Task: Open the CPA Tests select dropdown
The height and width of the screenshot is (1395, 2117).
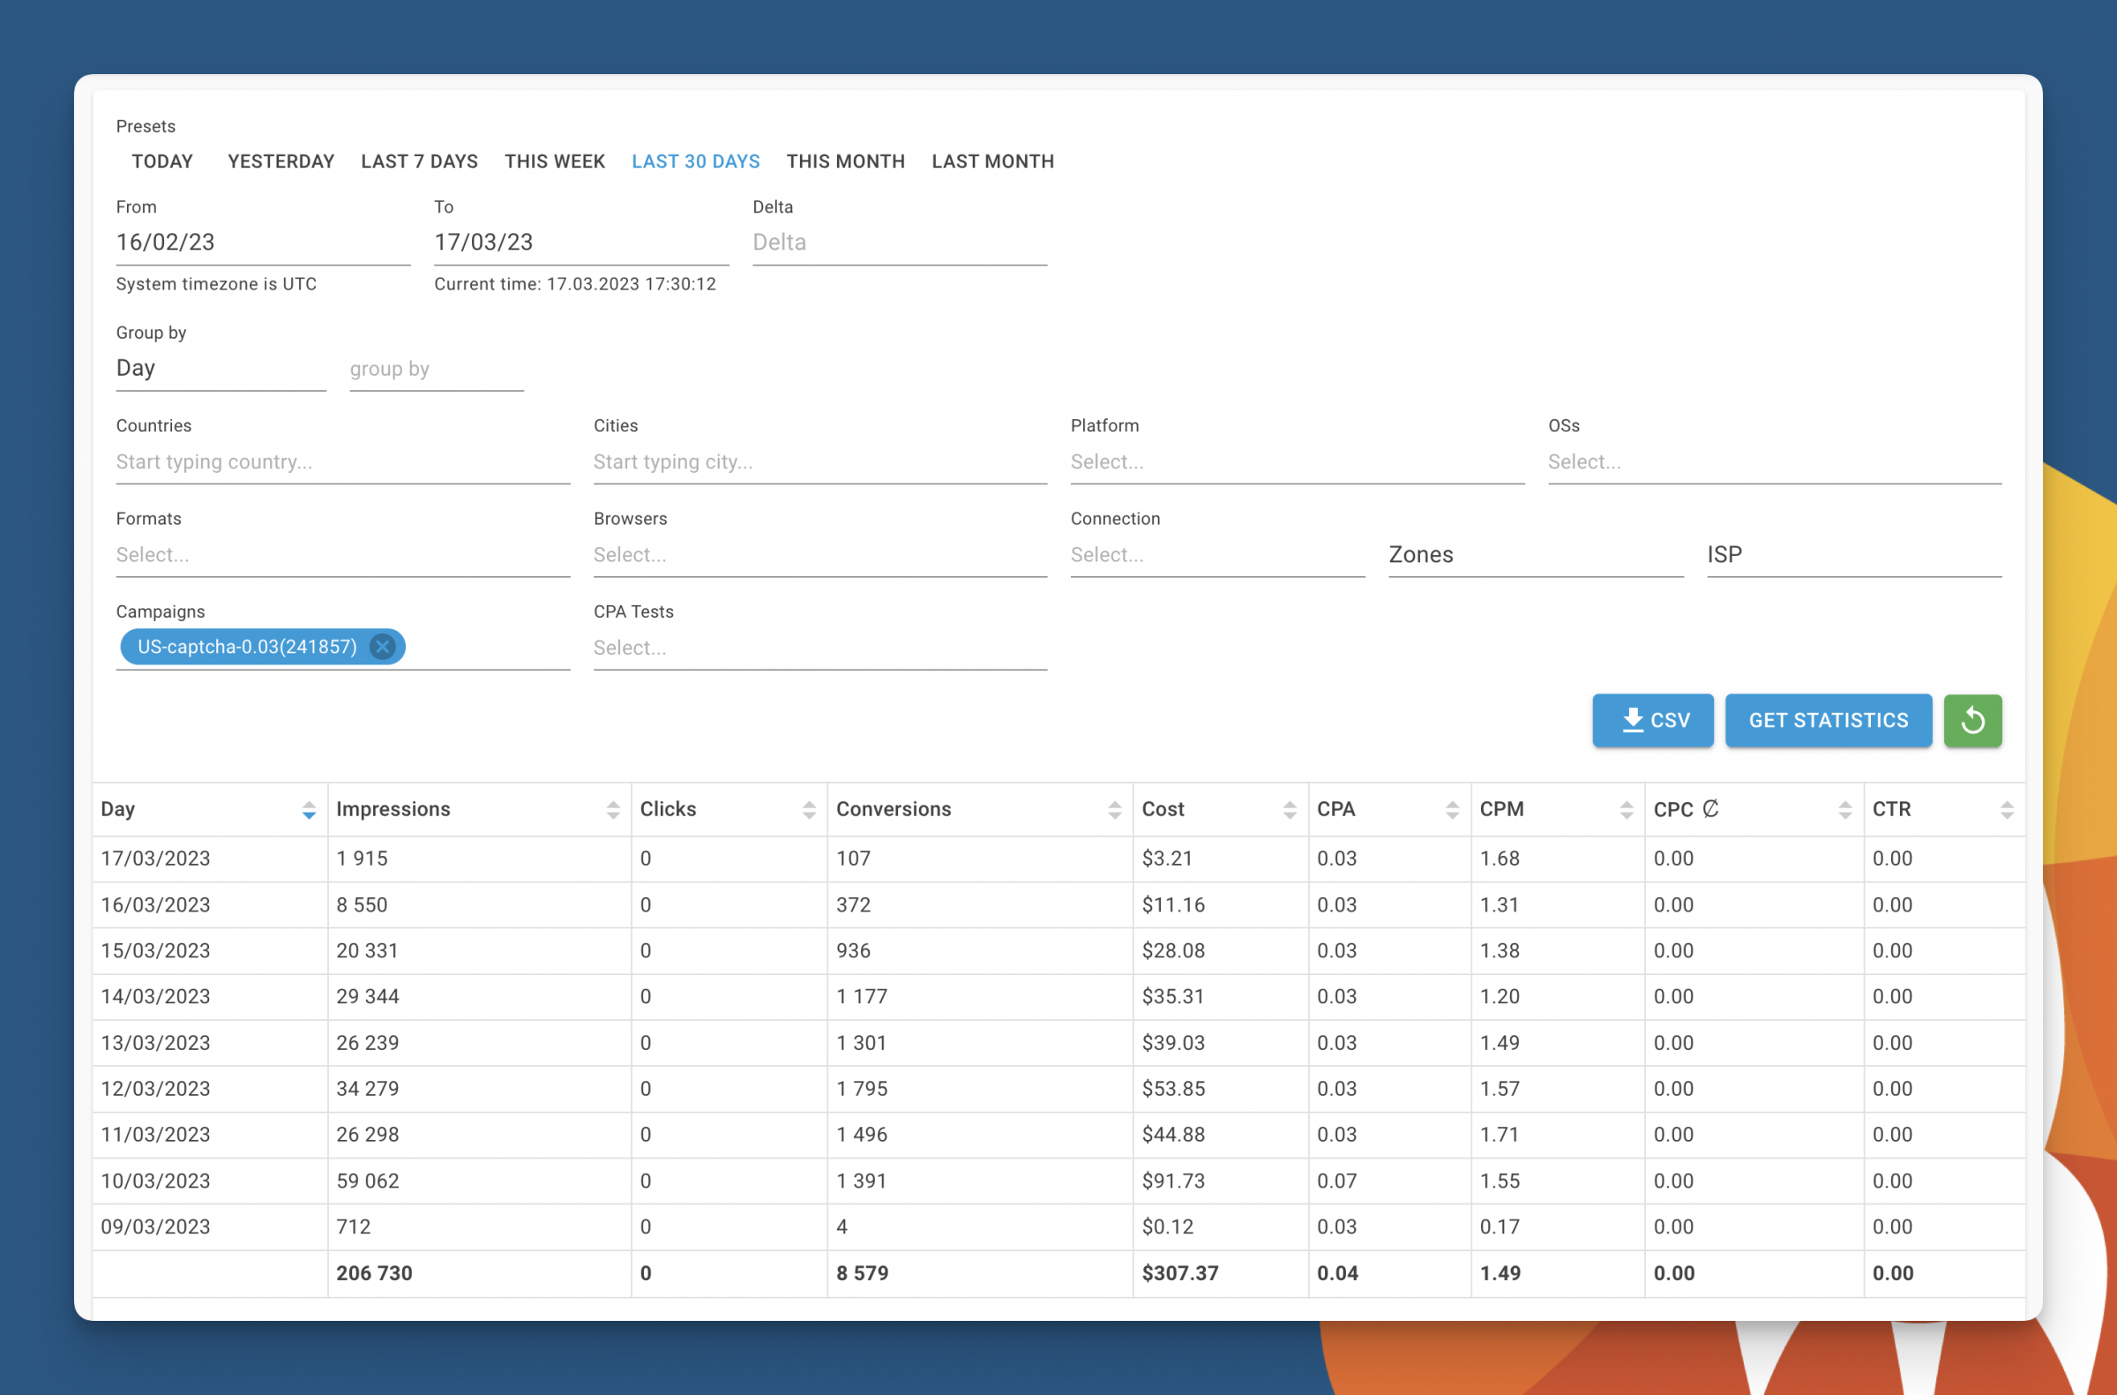Action: pos(820,648)
